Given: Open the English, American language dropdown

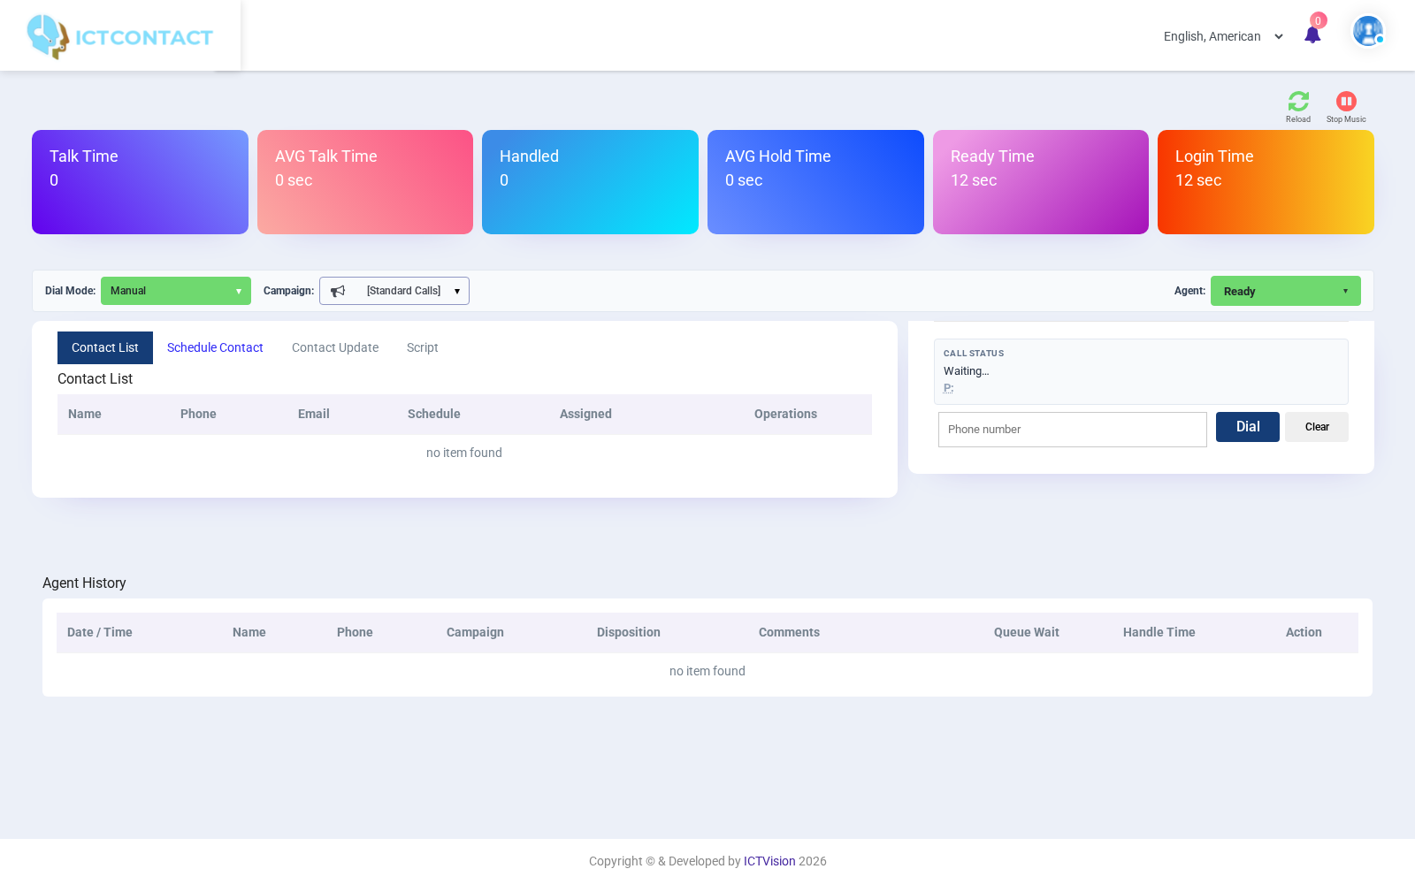Looking at the screenshot, I should point(1224,36).
